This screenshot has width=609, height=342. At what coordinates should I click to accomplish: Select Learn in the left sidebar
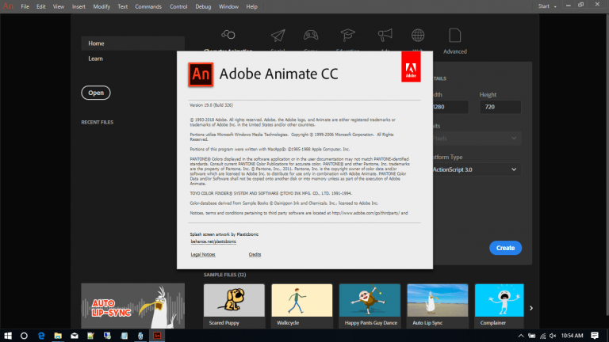95,59
